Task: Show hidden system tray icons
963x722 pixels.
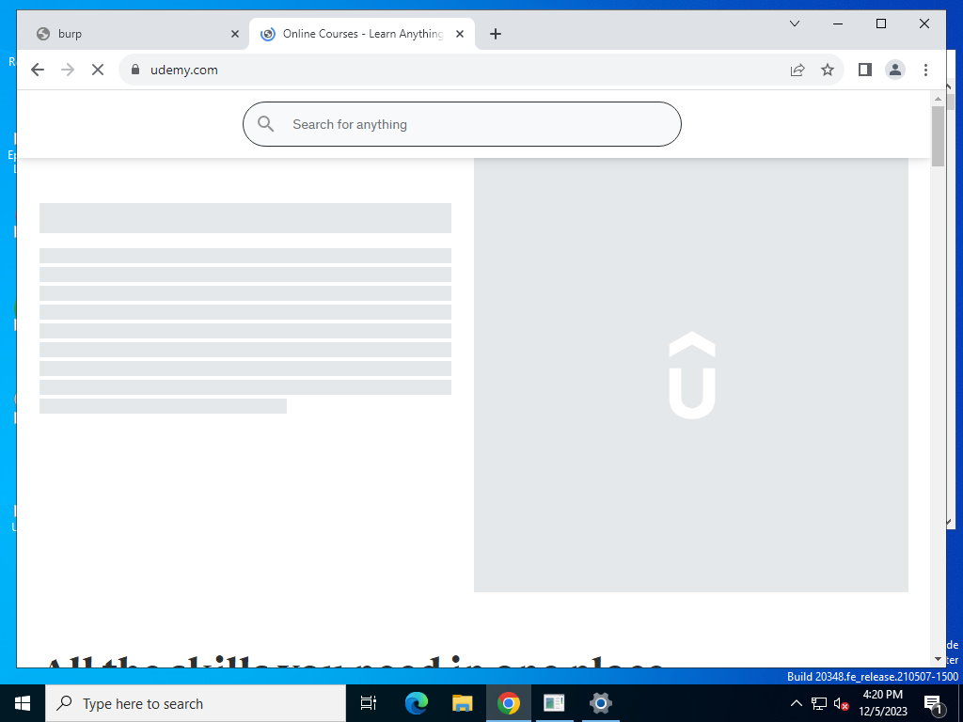Action: click(796, 703)
